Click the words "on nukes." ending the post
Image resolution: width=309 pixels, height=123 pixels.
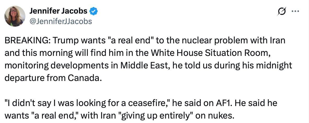coord(215,116)
